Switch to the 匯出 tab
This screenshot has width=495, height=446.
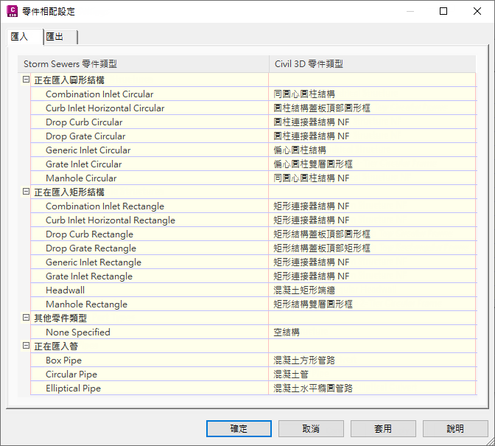pos(60,37)
